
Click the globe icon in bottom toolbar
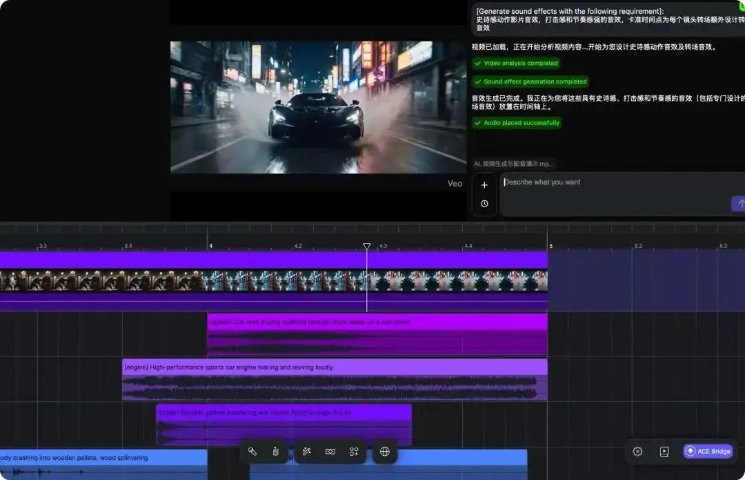385,452
